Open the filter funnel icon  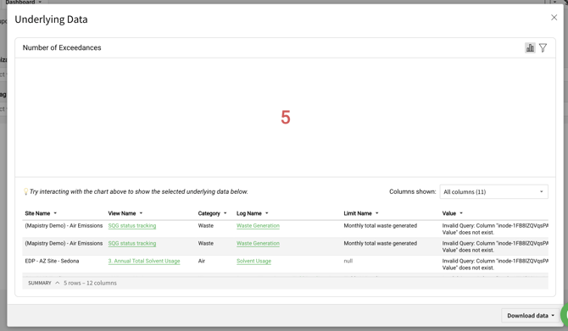click(543, 47)
